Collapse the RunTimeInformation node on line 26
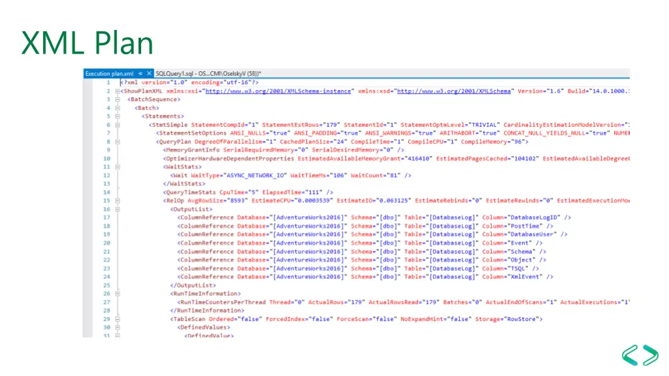The width and height of the screenshot is (669, 376). (117, 294)
